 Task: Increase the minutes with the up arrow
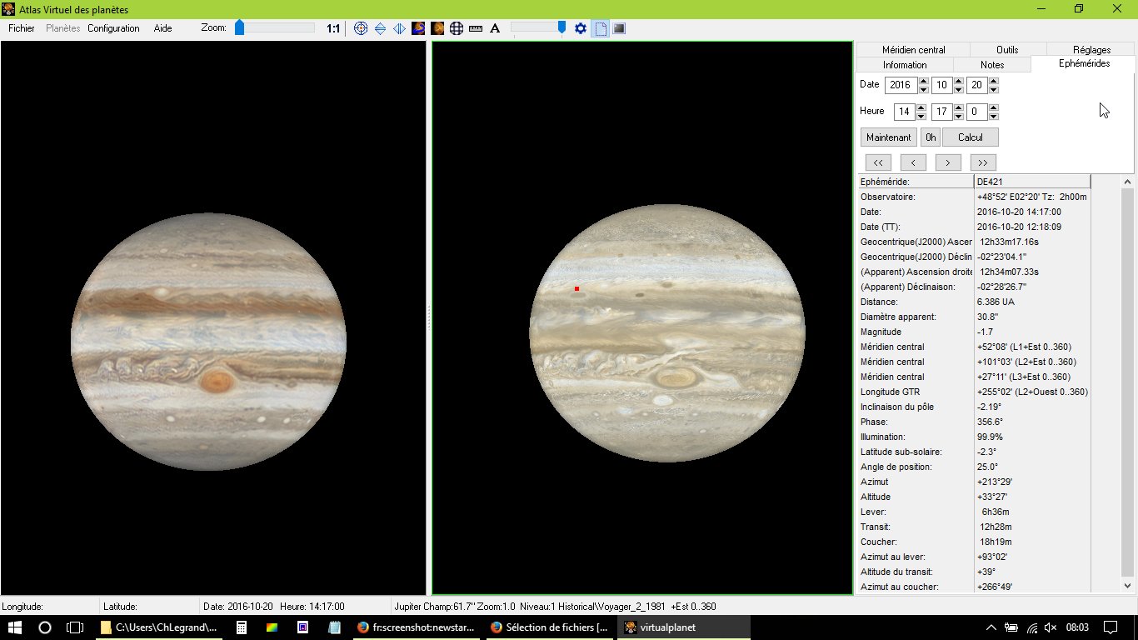click(x=959, y=108)
